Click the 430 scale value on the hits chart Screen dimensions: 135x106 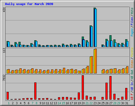pos(4,10)
